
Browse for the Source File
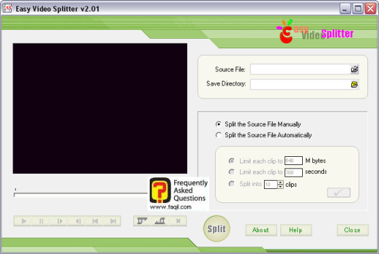355,69
